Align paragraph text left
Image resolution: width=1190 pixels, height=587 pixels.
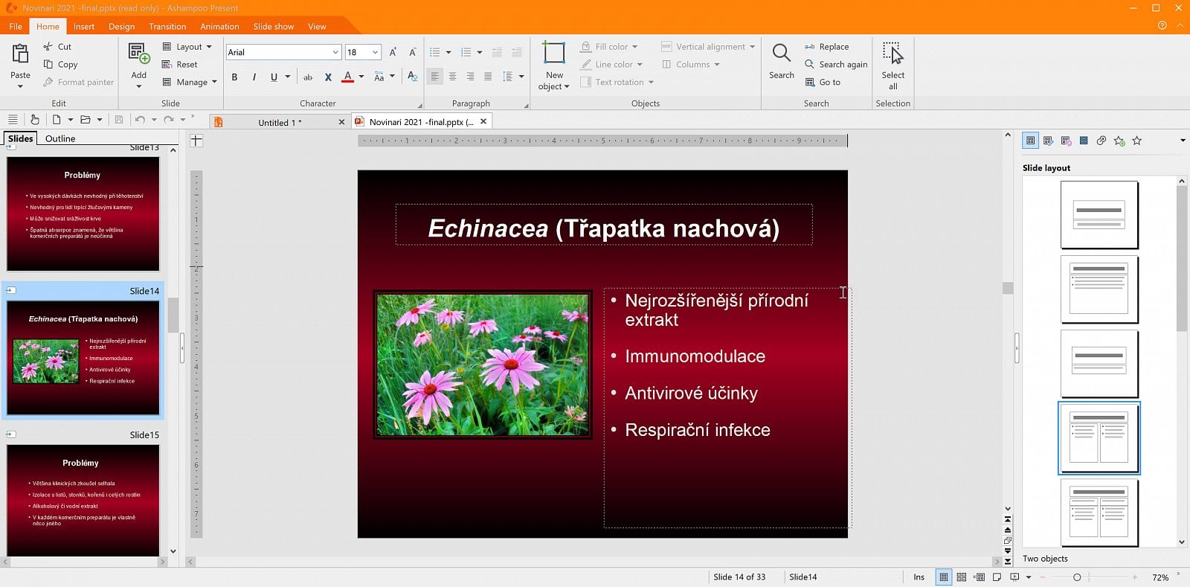pos(435,77)
